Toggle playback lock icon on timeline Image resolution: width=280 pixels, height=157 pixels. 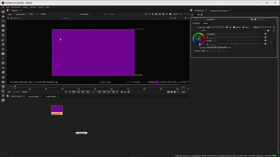(175, 92)
